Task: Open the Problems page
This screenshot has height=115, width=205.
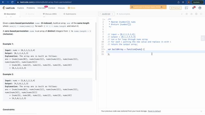Action: 31,8
